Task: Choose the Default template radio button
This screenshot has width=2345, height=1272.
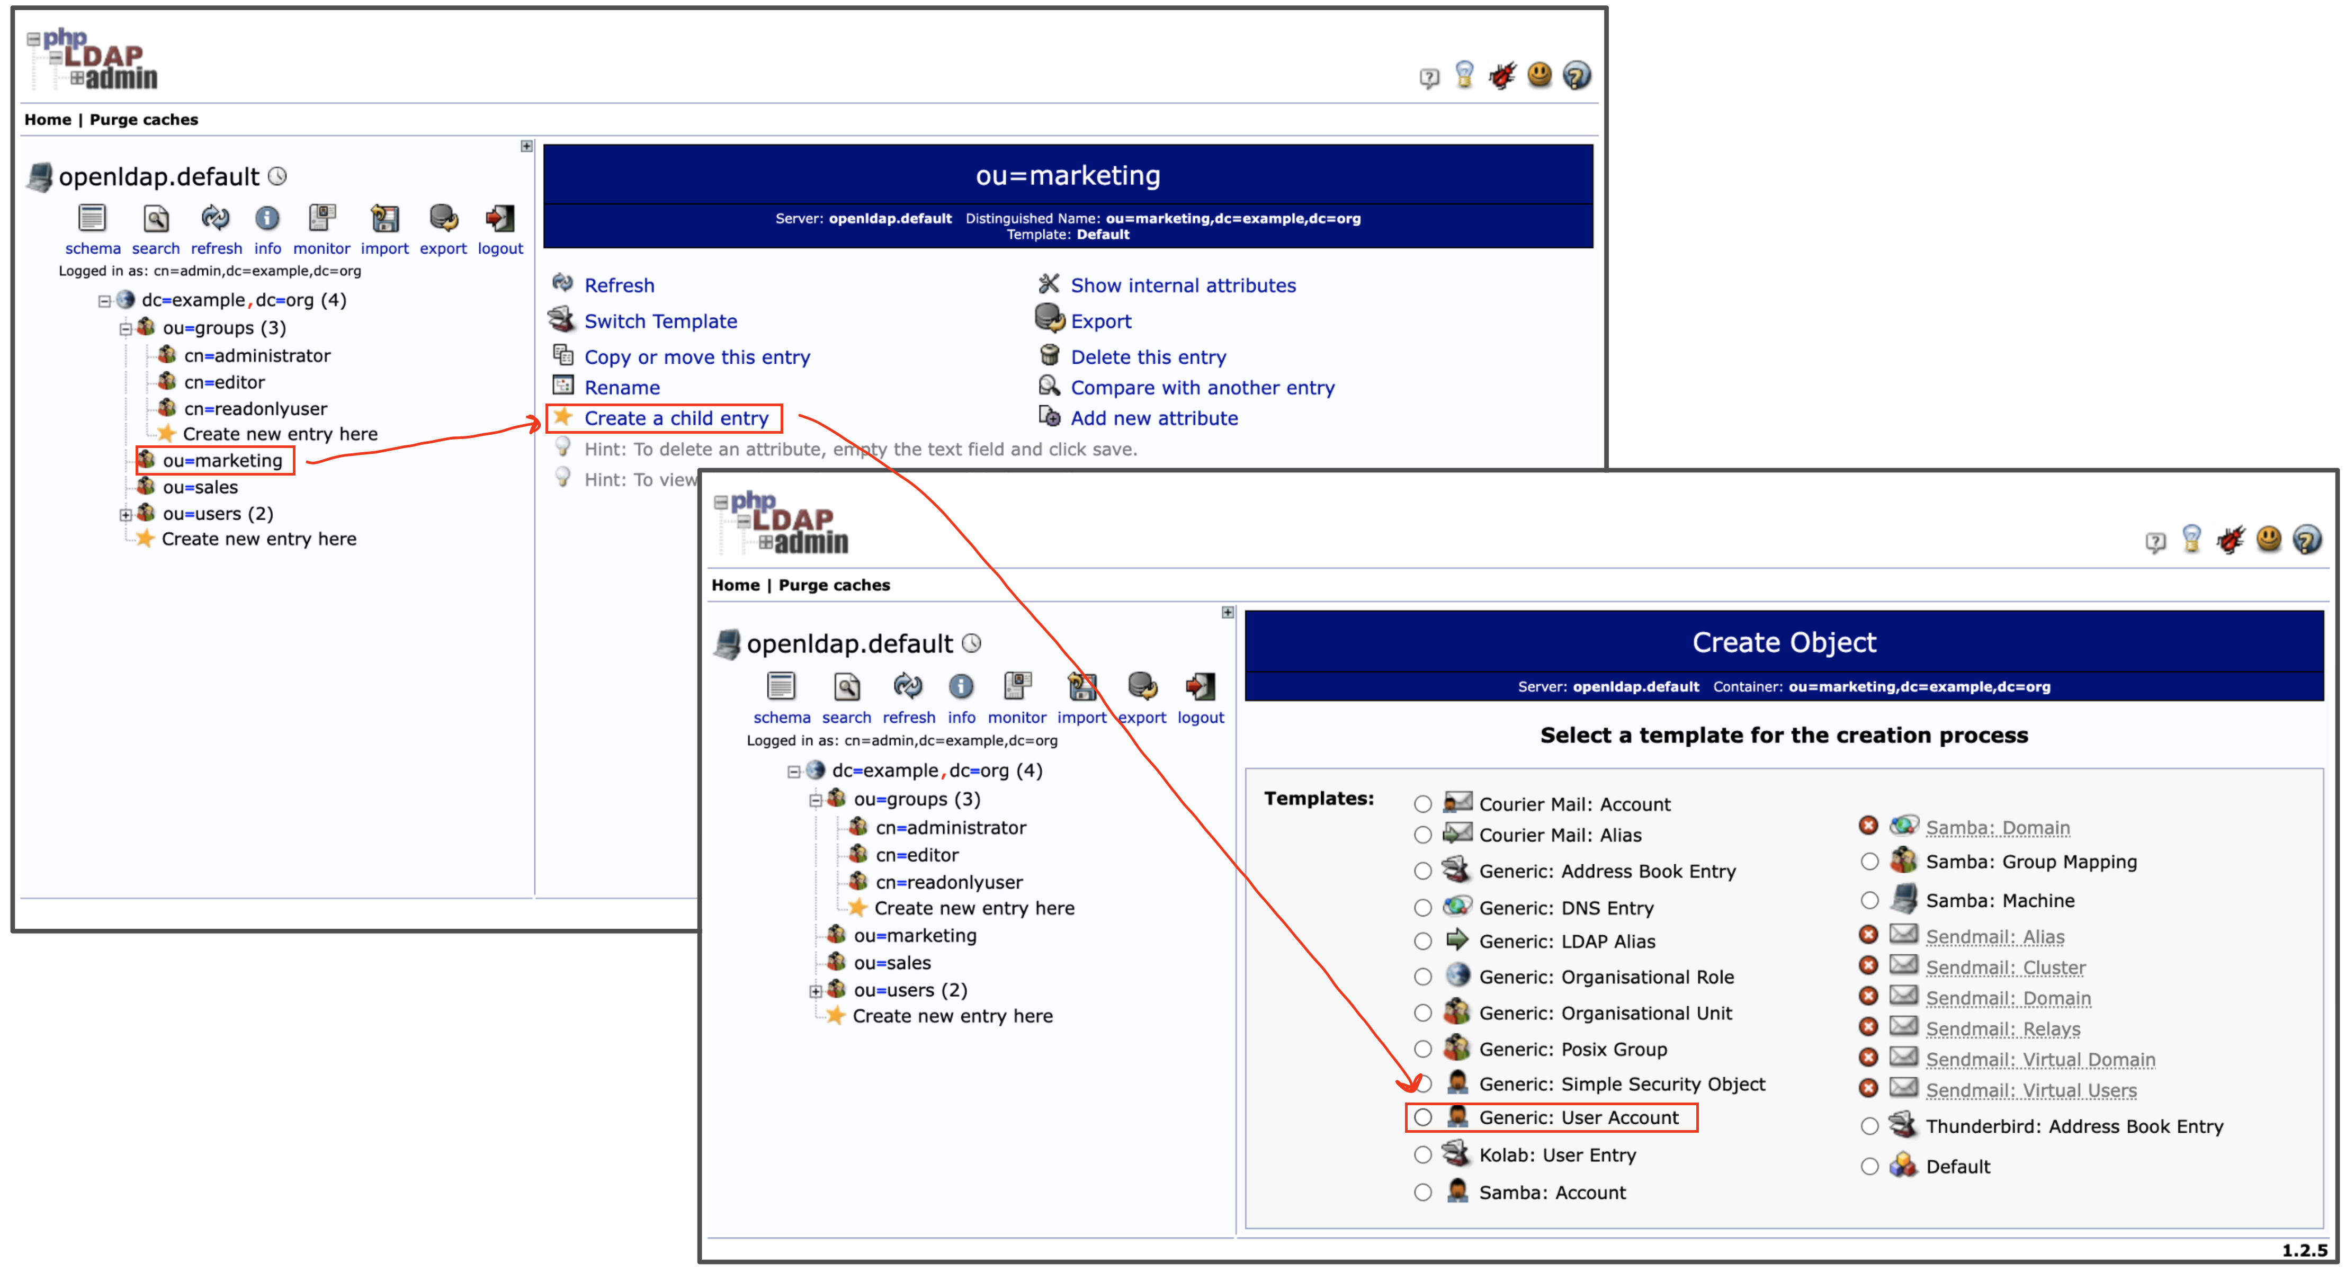Action: click(x=1869, y=1167)
